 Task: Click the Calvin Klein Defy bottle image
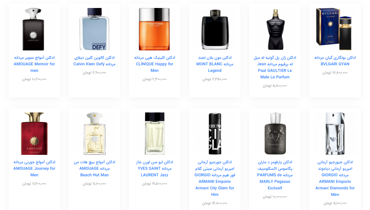click(x=94, y=29)
